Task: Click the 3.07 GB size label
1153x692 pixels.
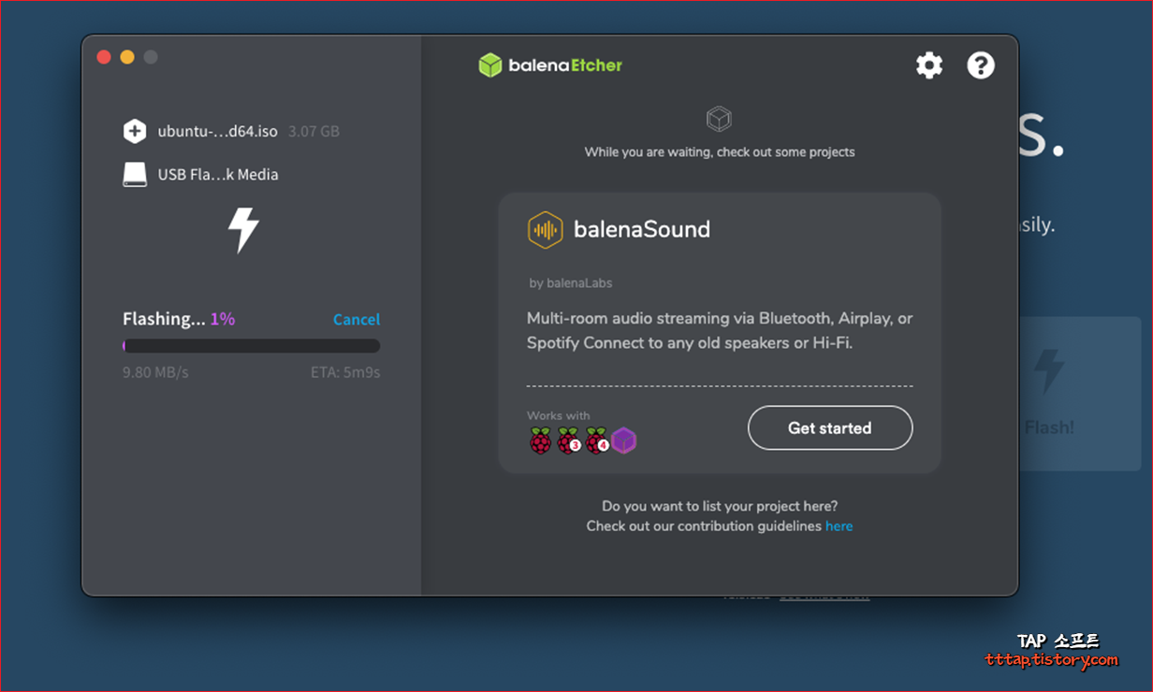Action: pos(314,131)
